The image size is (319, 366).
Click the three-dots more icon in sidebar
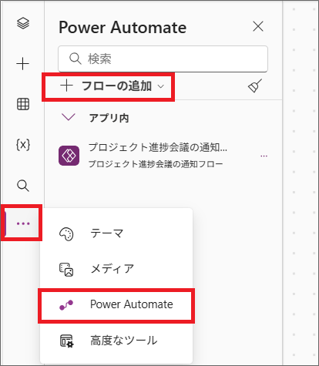pos(23,223)
